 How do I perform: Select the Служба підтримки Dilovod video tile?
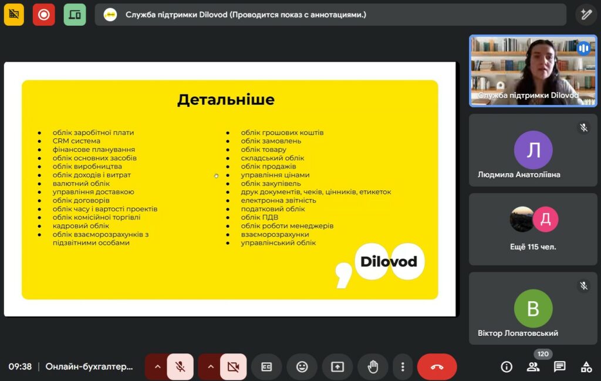click(533, 71)
